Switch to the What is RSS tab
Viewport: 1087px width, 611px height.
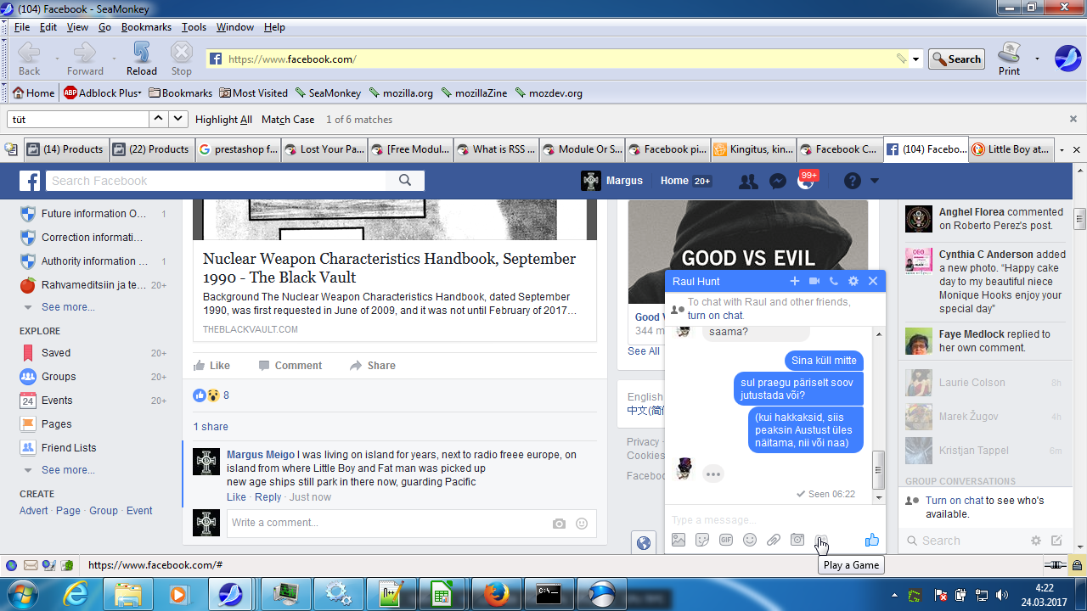click(496, 149)
